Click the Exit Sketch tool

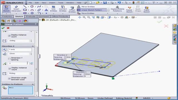pyautogui.click(x=6, y=9)
